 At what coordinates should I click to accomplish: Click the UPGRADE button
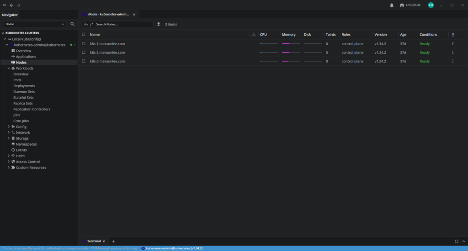pos(410,5)
